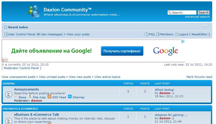Open the Sitemap link under Announcements
The image size is (216, 124).
pyautogui.click(x=79, y=97)
